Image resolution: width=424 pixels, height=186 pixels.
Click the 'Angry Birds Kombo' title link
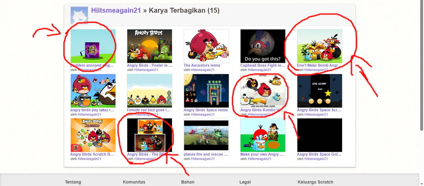click(262, 110)
